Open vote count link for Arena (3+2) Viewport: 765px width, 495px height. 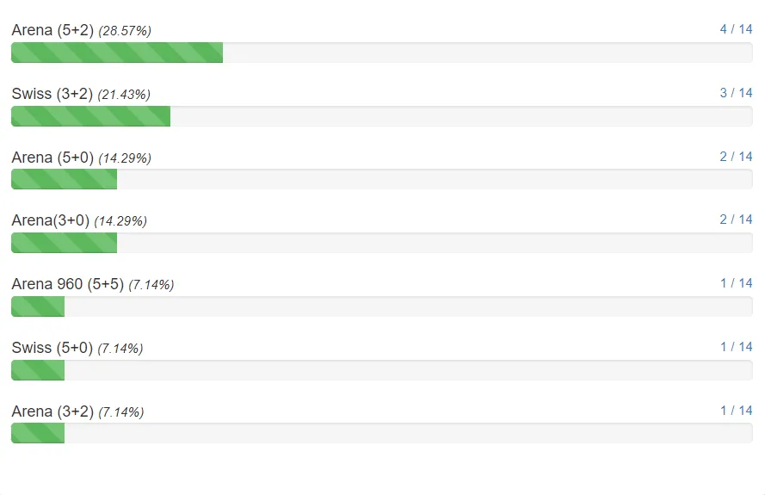click(x=736, y=411)
